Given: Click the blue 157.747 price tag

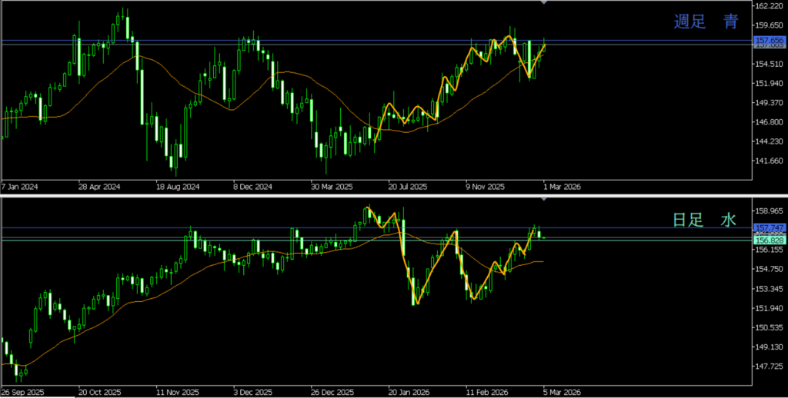Looking at the screenshot, I should [x=770, y=228].
